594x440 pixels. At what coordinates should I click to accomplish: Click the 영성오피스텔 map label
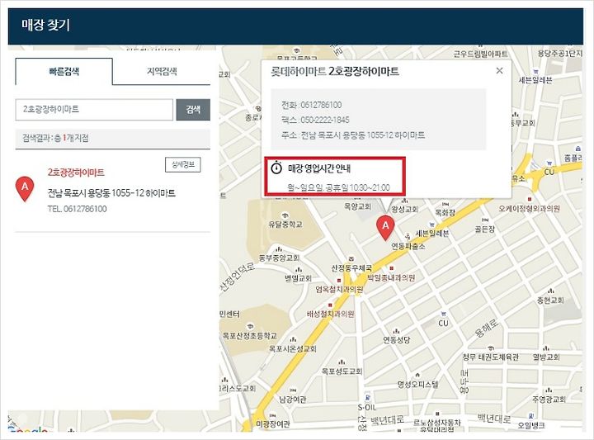click(x=417, y=385)
